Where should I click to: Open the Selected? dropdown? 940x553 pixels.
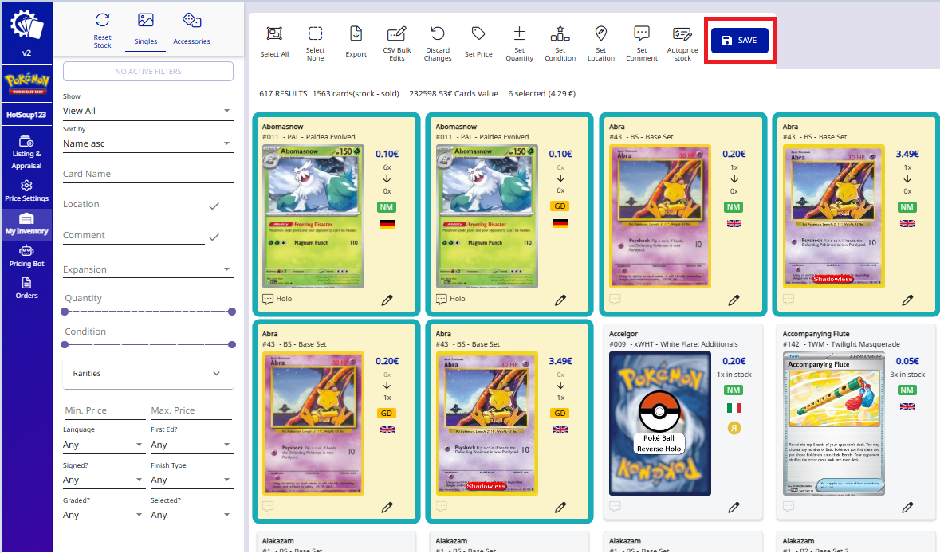click(192, 515)
